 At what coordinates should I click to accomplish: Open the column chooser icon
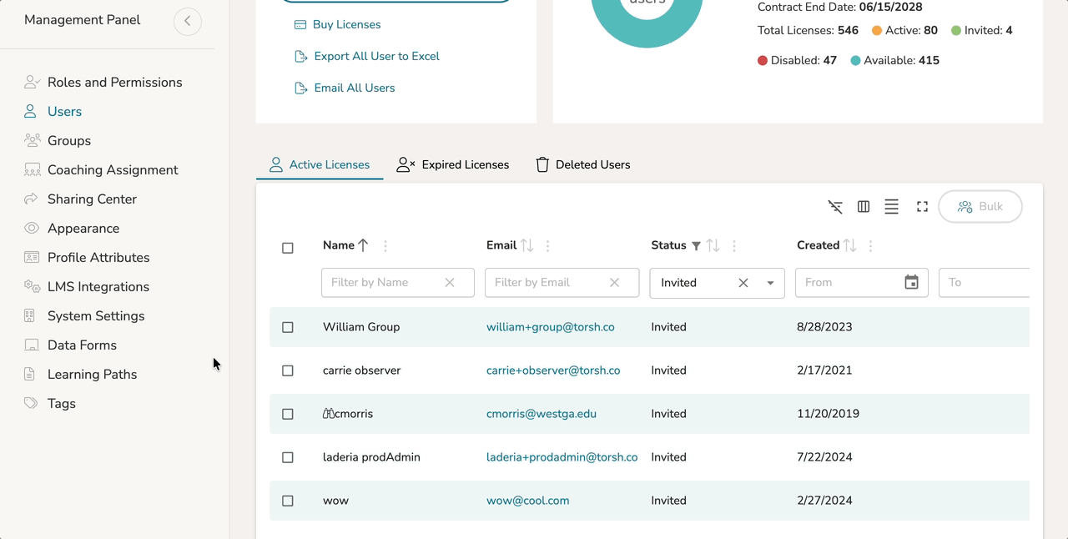[864, 207]
